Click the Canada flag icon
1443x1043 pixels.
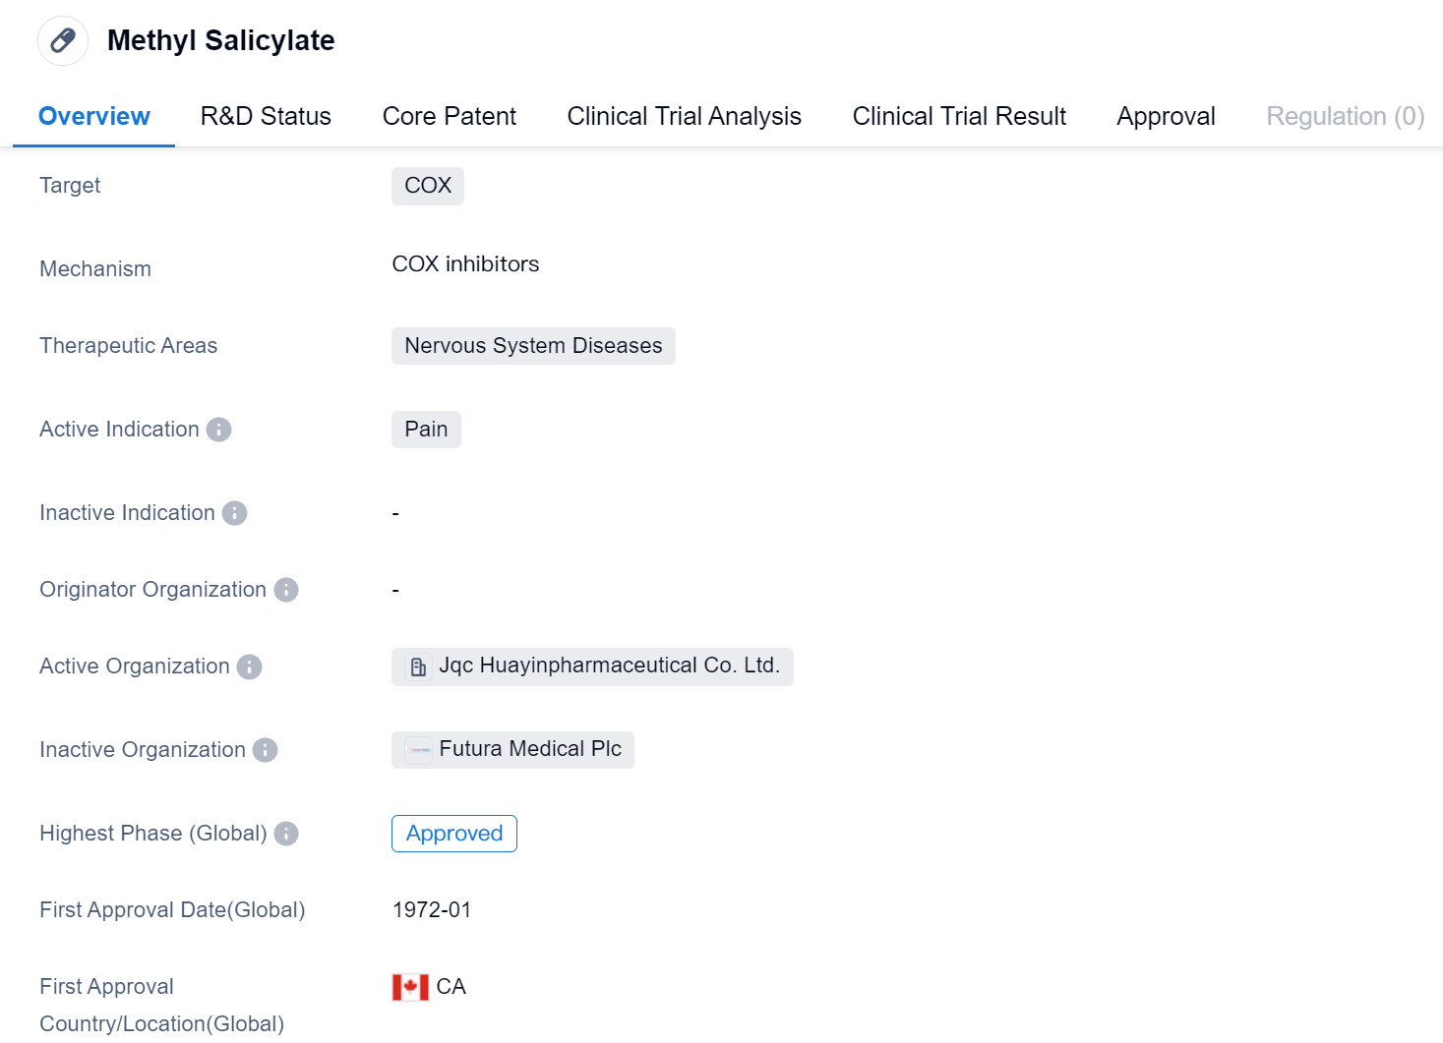pos(410,987)
